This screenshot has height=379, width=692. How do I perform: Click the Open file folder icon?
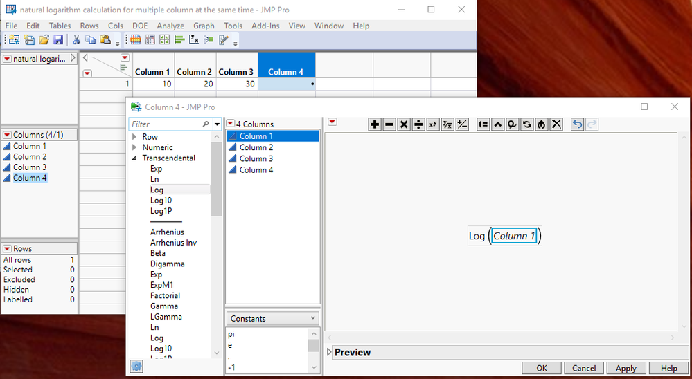click(x=44, y=40)
